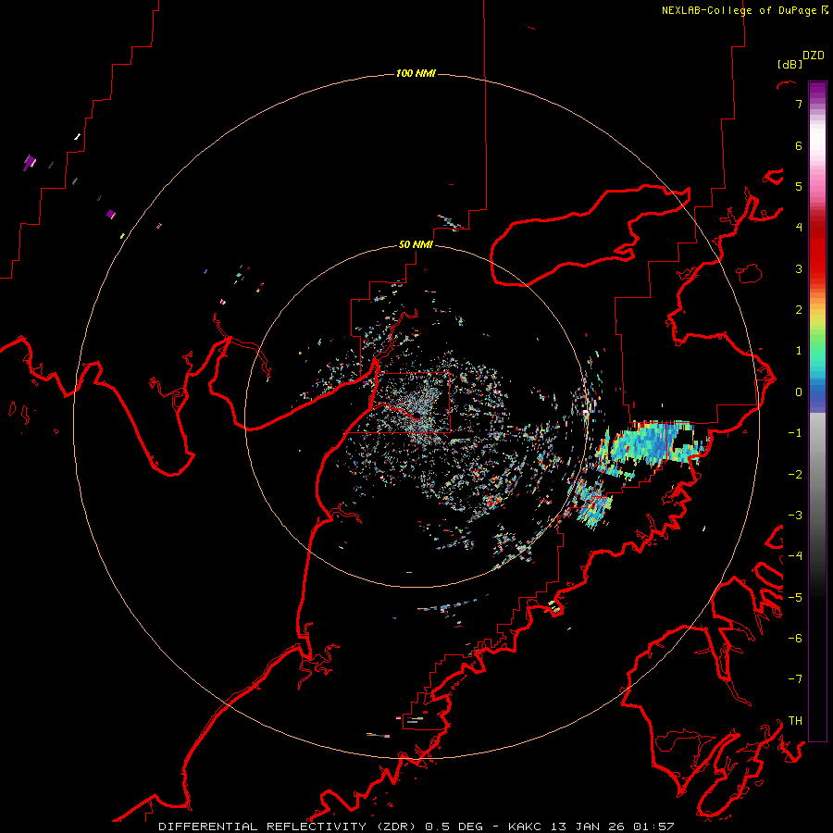Viewport: 833px width, 833px height.
Task: Click the 7 value on color scale
Action: coord(799,104)
